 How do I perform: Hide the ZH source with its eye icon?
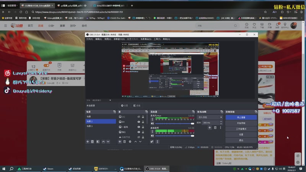pyautogui.click(x=139, y=122)
